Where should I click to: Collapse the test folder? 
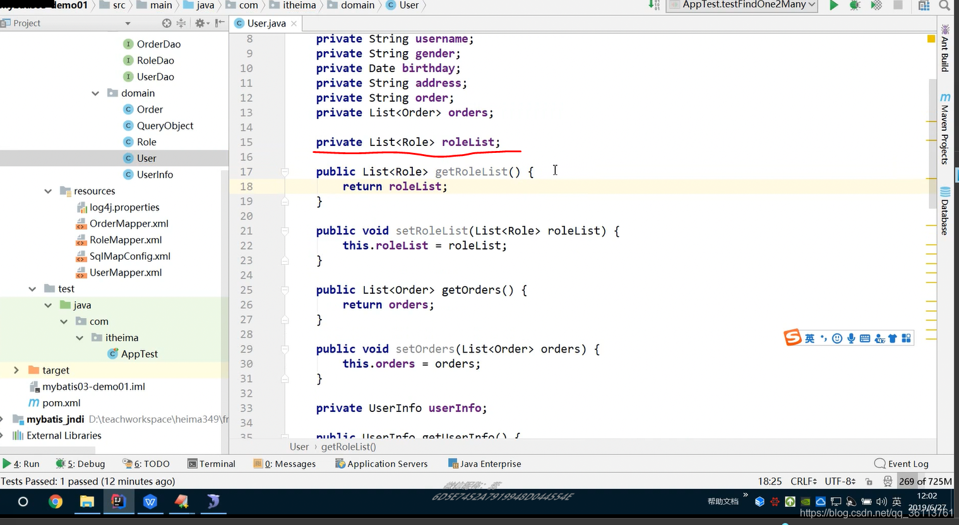click(32, 289)
